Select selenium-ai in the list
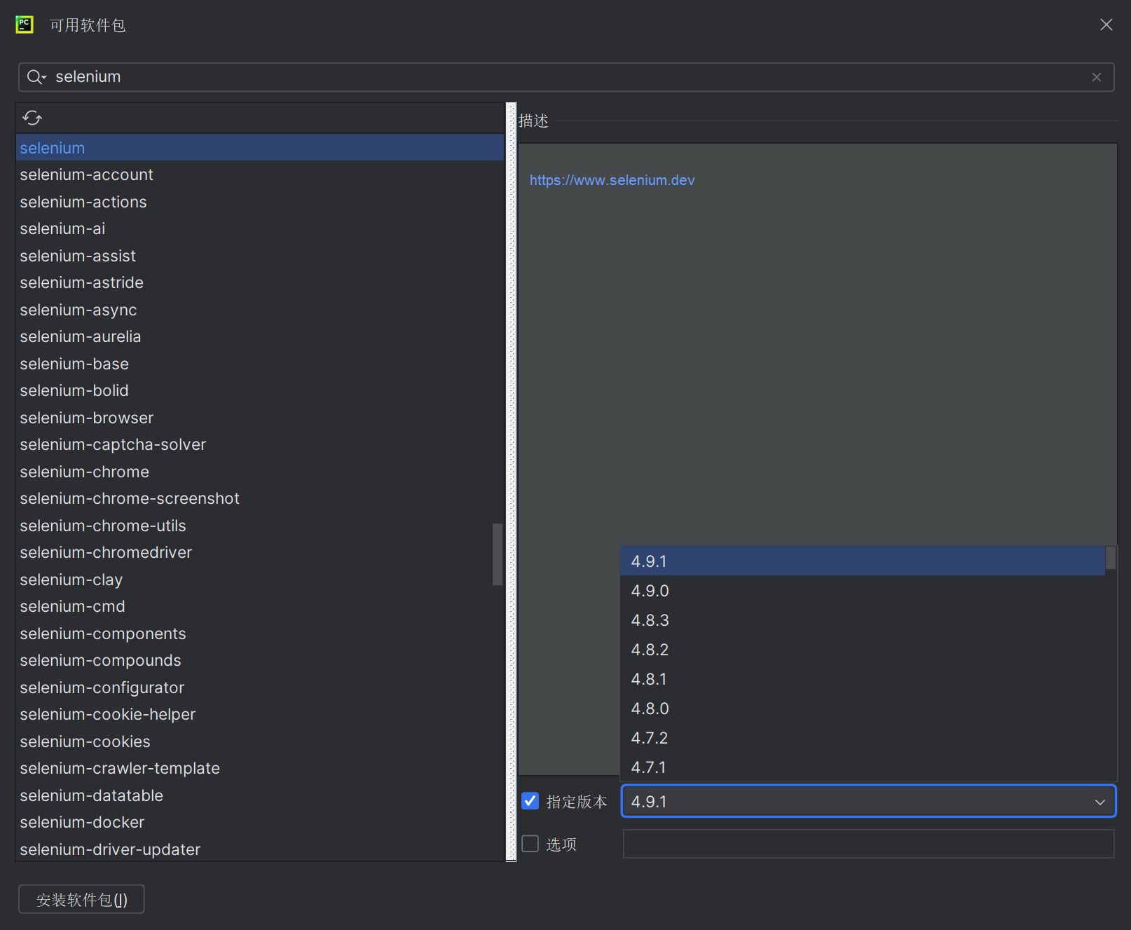The image size is (1131, 930). pos(260,228)
